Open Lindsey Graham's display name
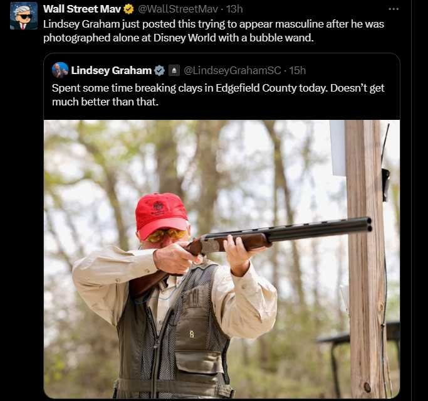This screenshot has height=401, width=428. (111, 70)
